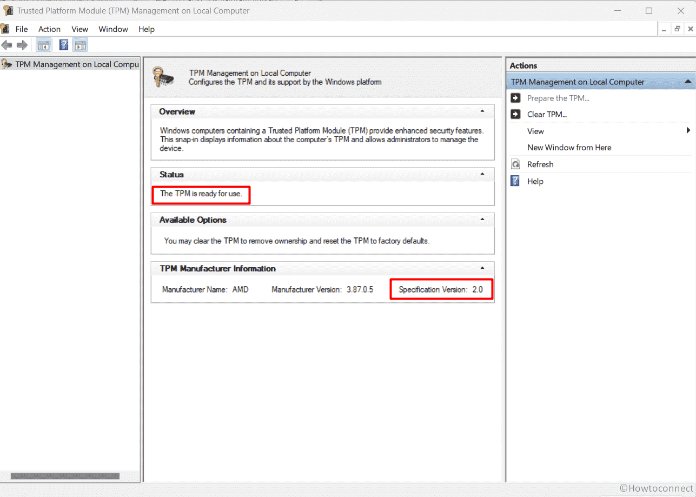The width and height of the screenshot is (696, 497).
Task: Open Help using the toolbar question-mark icon
Action: tap(64, 45)
